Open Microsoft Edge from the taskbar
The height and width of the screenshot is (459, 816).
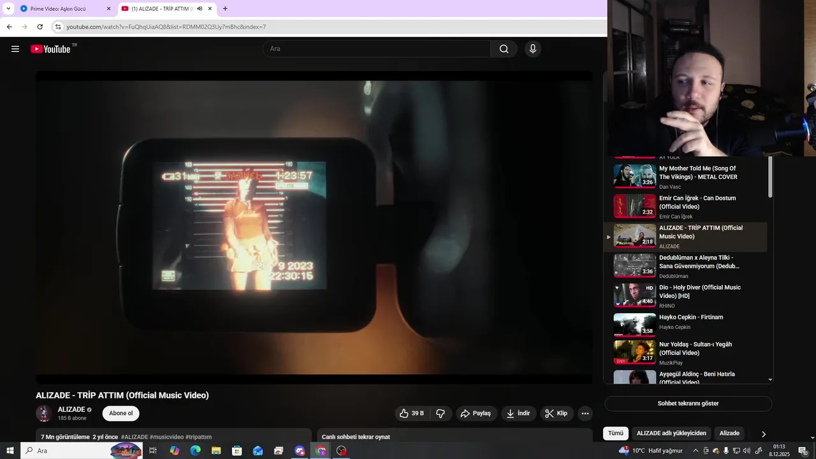(x=196, y=451)
